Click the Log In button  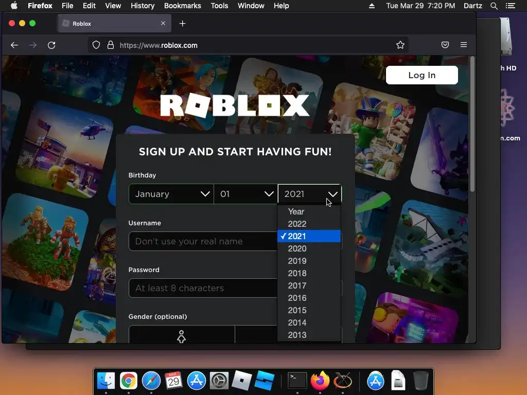422,75
